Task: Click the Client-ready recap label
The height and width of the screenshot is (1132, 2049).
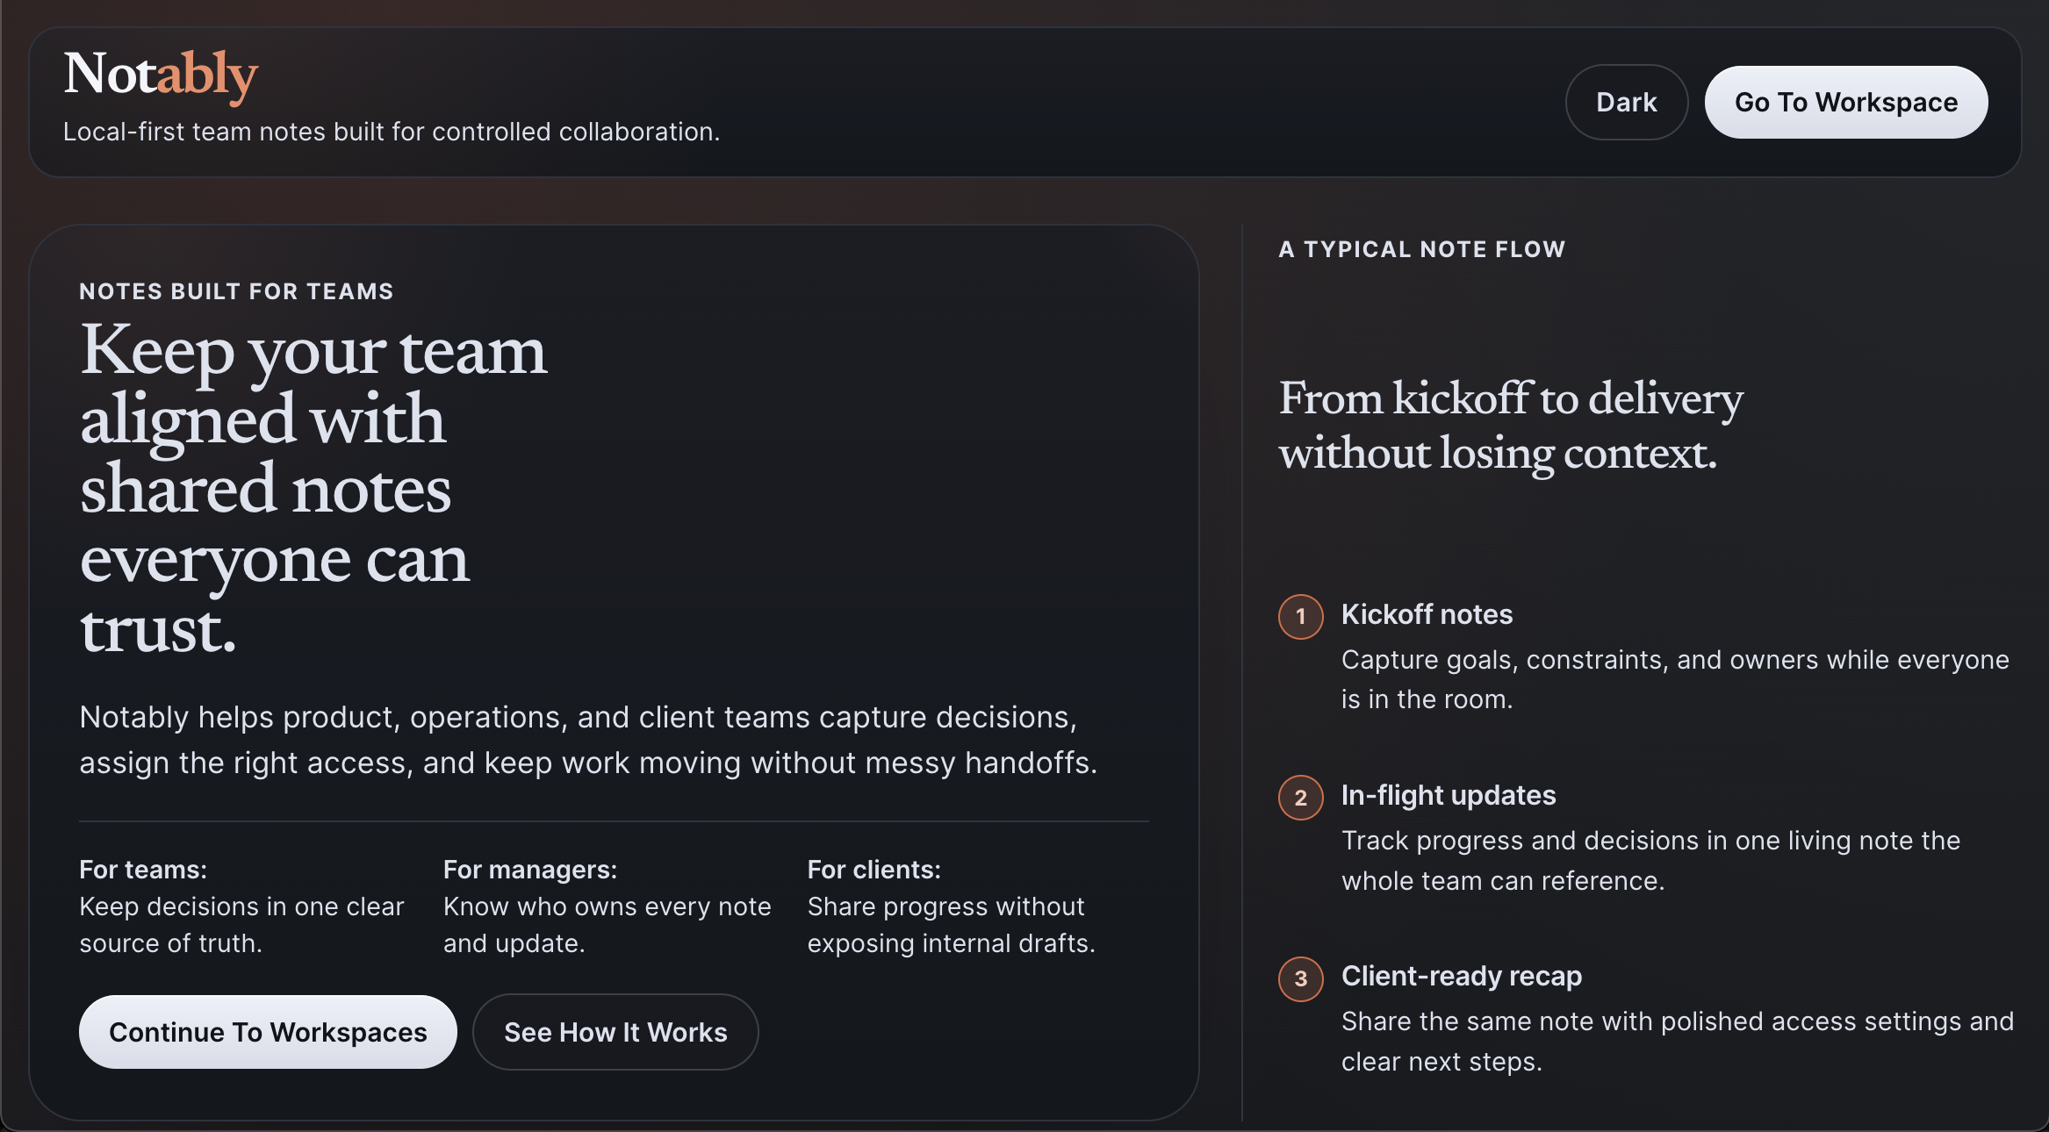Action: point(1461,977)
